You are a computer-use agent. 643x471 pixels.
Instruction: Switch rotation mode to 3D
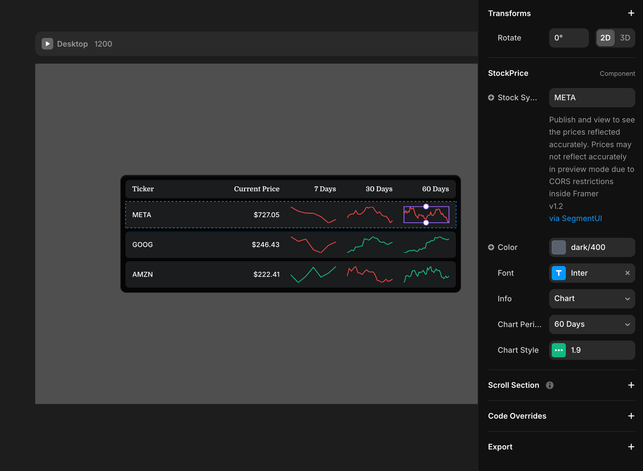625,38
